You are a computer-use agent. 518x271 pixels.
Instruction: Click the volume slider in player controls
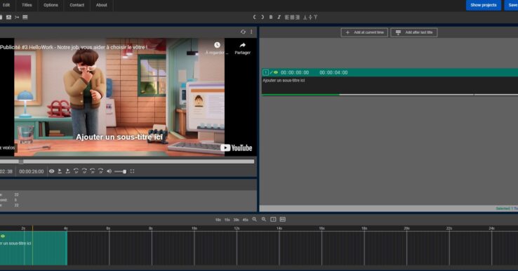[120, 171]
